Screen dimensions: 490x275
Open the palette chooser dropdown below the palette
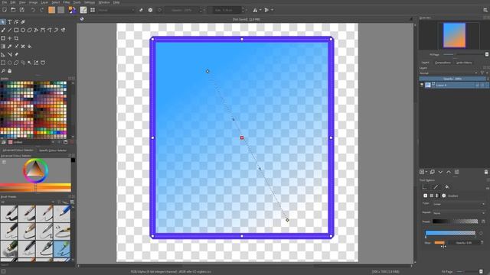(x=31, y=142)
